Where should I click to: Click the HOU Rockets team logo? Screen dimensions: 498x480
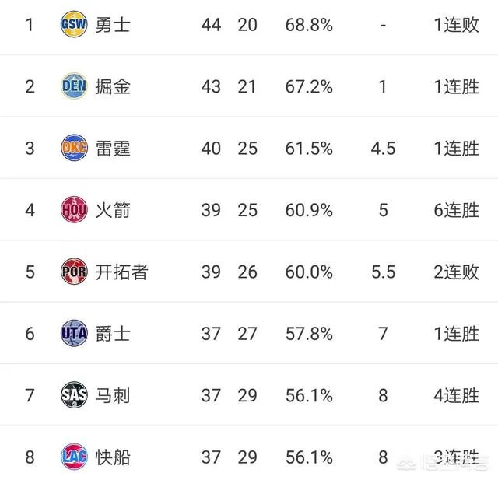[74, 210]
